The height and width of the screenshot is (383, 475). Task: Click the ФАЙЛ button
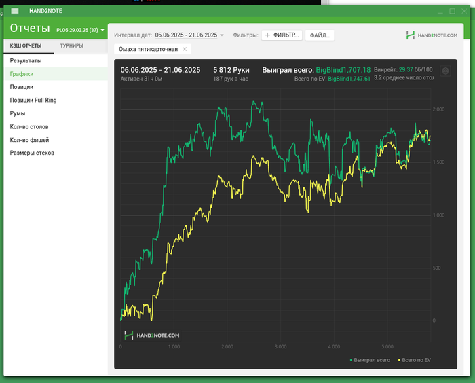[x=320, y=35]
